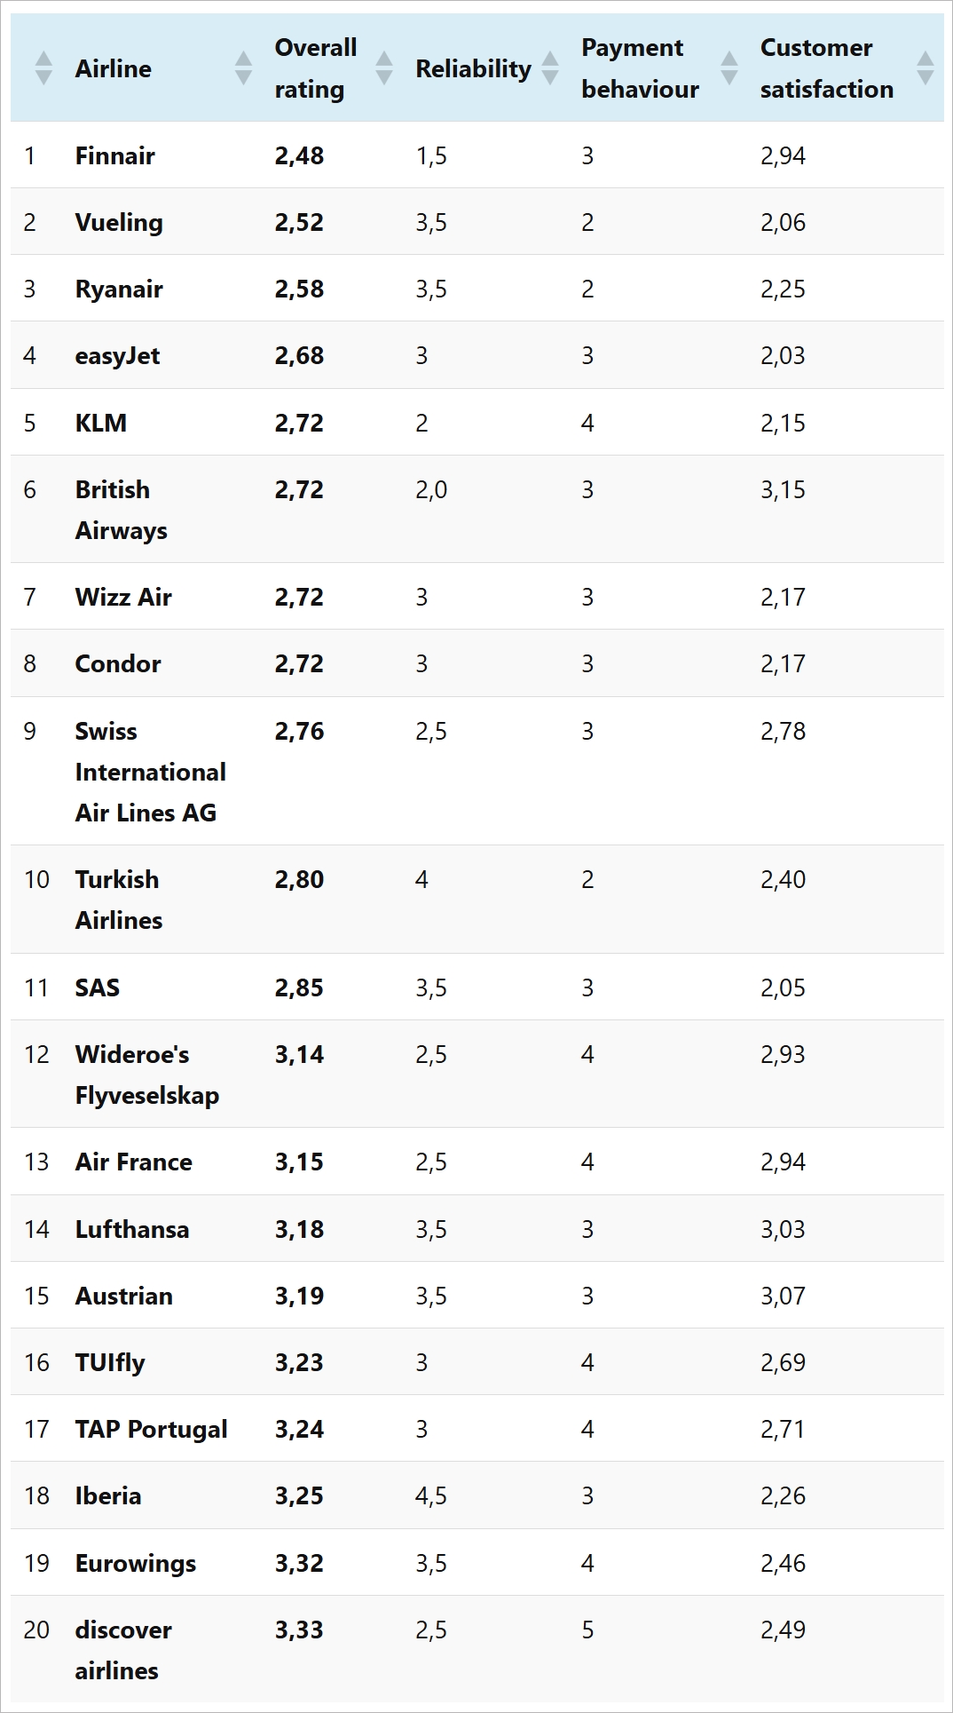Click the Reliability column header label
953x1713 pixels.
tap(473, 68)
